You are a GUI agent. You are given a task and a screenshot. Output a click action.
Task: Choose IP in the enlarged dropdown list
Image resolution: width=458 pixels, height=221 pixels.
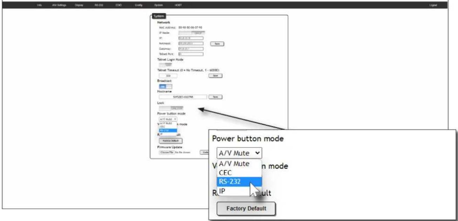239,191
